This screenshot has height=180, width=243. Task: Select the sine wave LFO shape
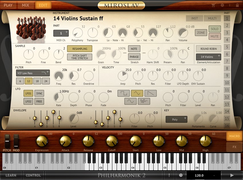coord(130,101)
